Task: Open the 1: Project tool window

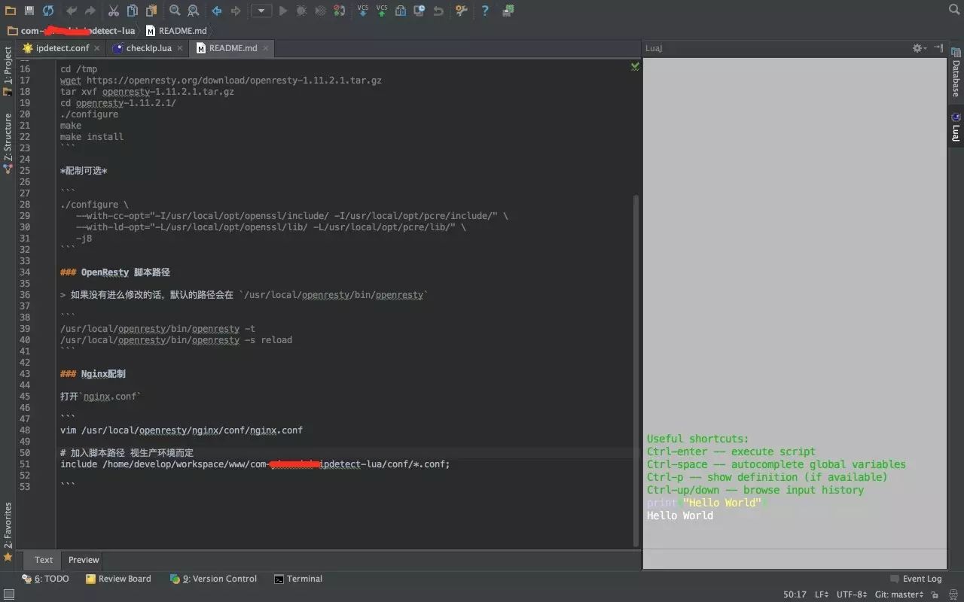Action: [x=8, y=71]
